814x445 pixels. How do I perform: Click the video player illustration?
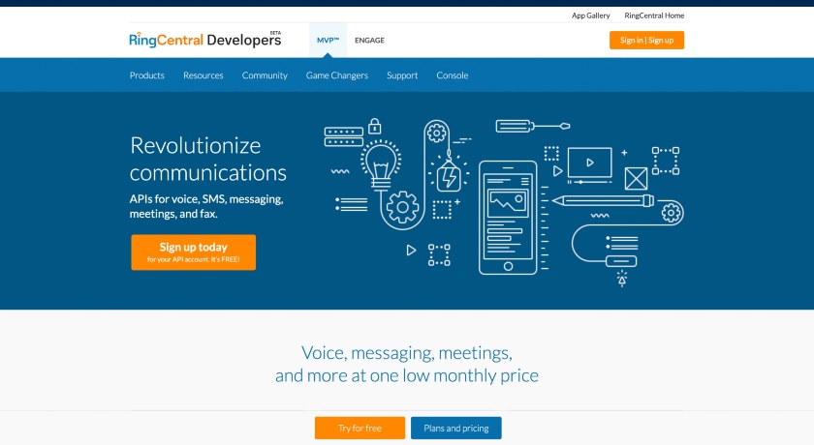[x=590, y=165]
